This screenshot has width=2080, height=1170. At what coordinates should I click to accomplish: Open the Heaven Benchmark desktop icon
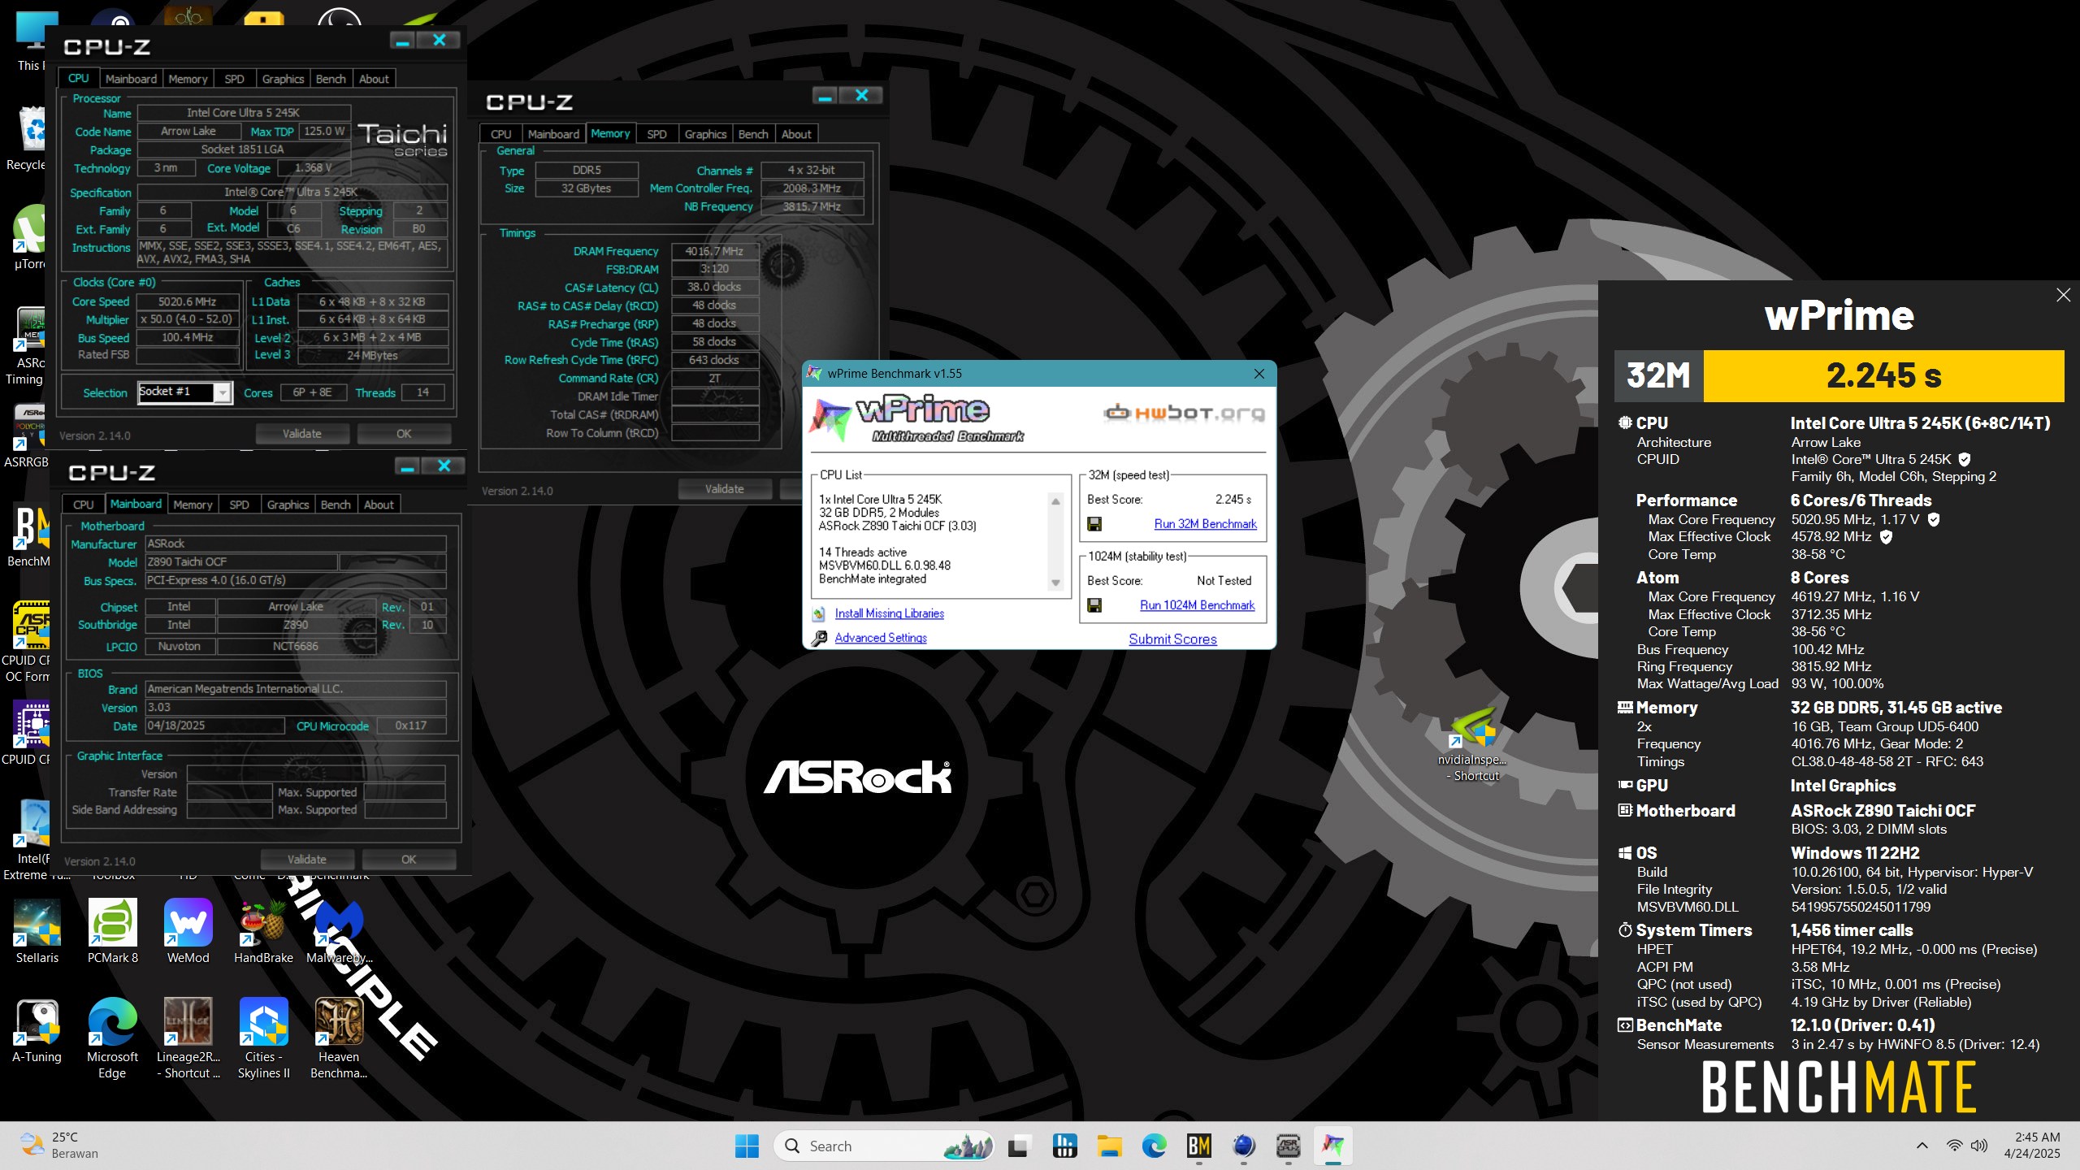[x=339, y=1037]
